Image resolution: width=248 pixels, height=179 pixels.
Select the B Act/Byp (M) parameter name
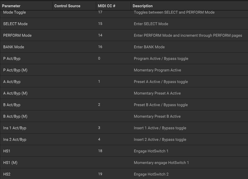(x=15, y=116)
